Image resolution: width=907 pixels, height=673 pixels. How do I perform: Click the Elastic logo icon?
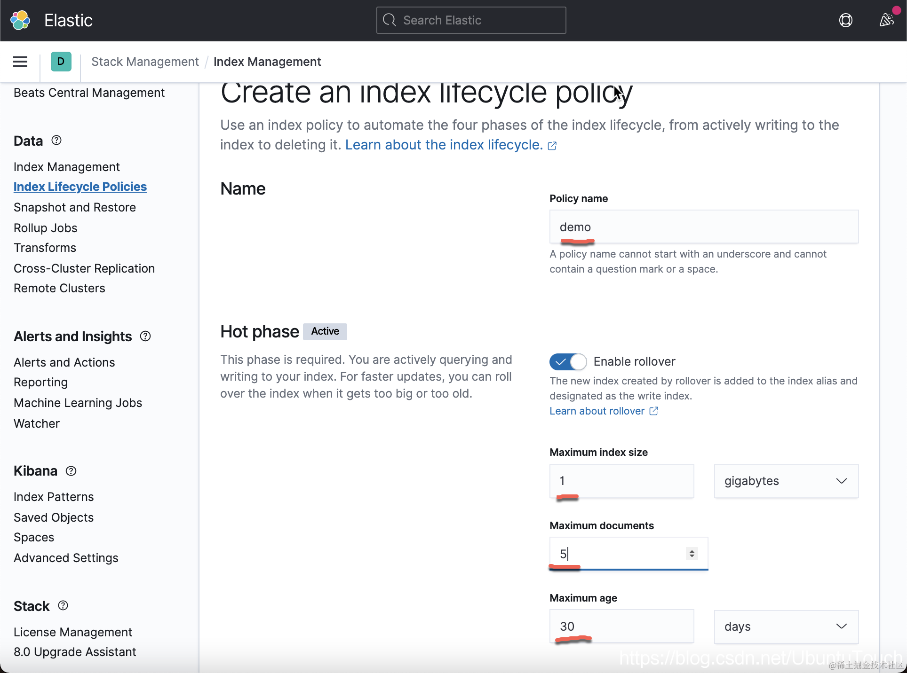point(20,20)
